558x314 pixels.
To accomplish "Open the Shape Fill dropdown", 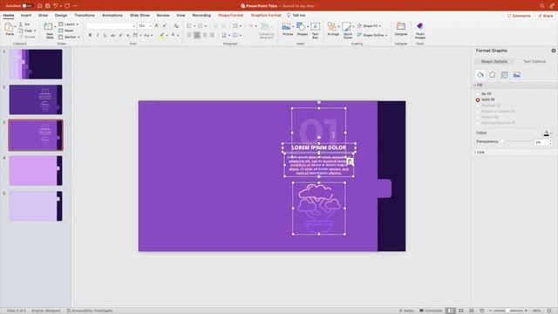I will [369, 26].
